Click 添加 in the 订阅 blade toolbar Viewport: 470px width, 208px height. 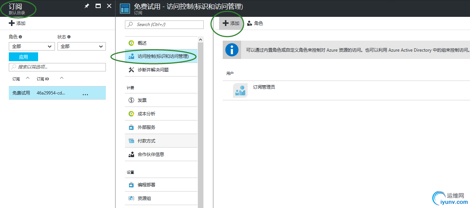point(17,23)
